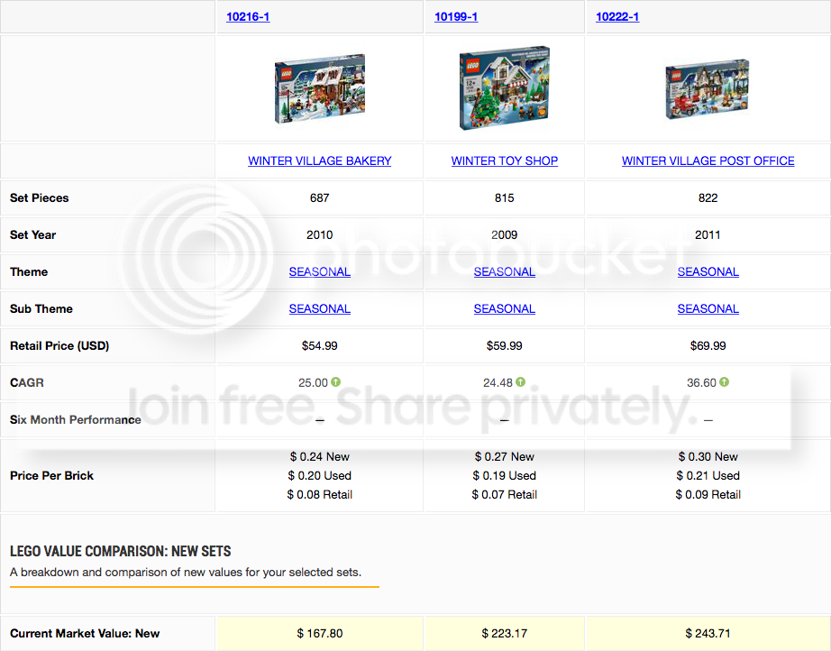Click the $ 0.19 Used price per brick

(x=505, y=475)
